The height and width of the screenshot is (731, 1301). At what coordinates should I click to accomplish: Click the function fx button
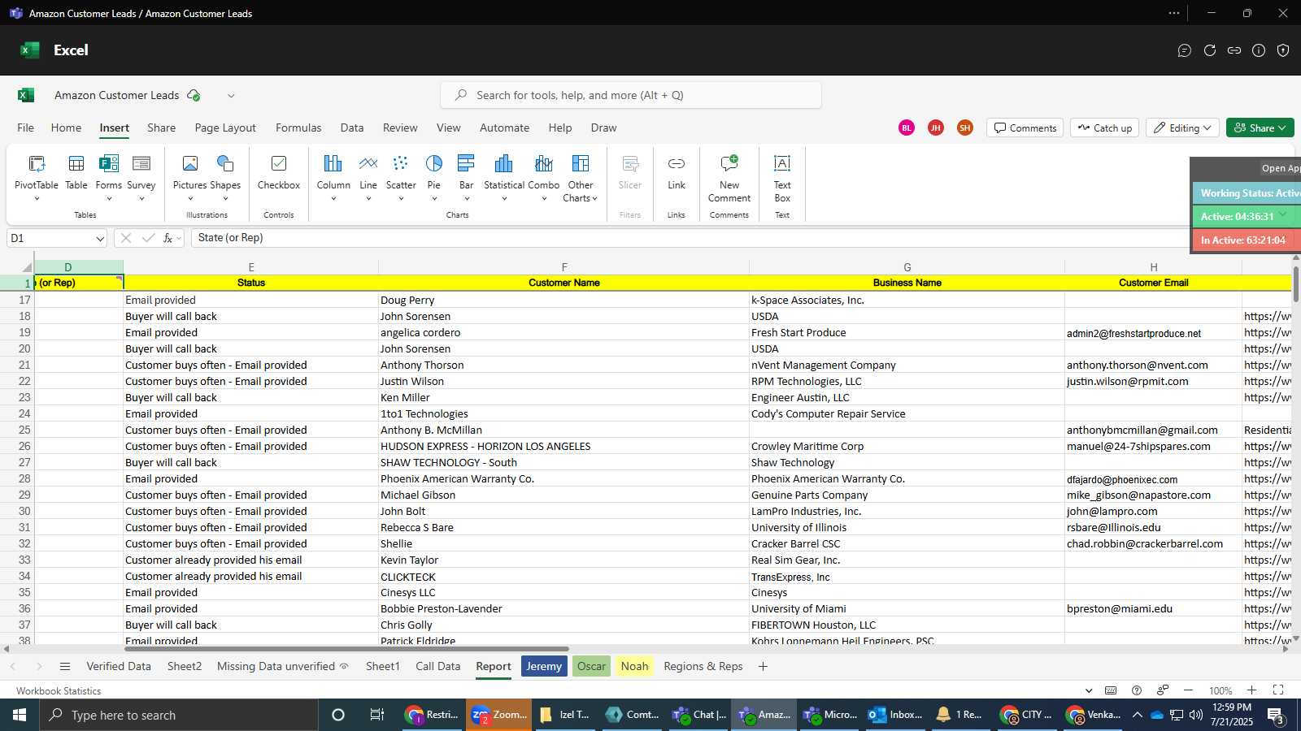[x=168, y=238]
